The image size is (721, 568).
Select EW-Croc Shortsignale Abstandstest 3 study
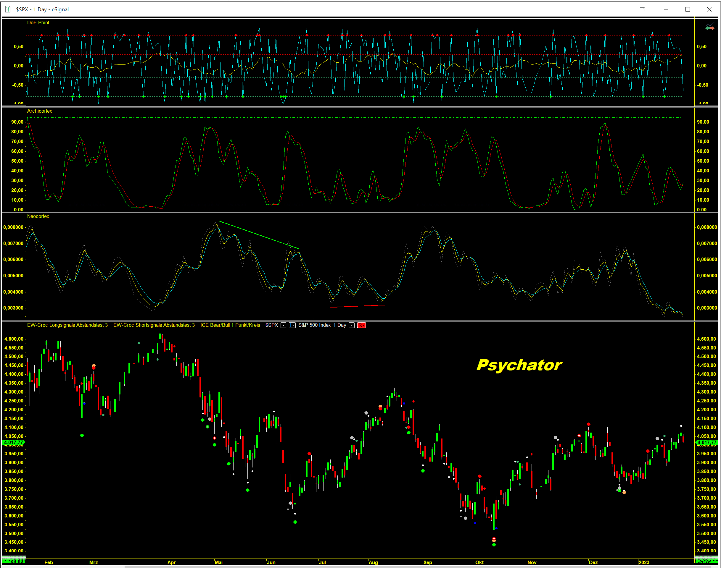(154, 325)
